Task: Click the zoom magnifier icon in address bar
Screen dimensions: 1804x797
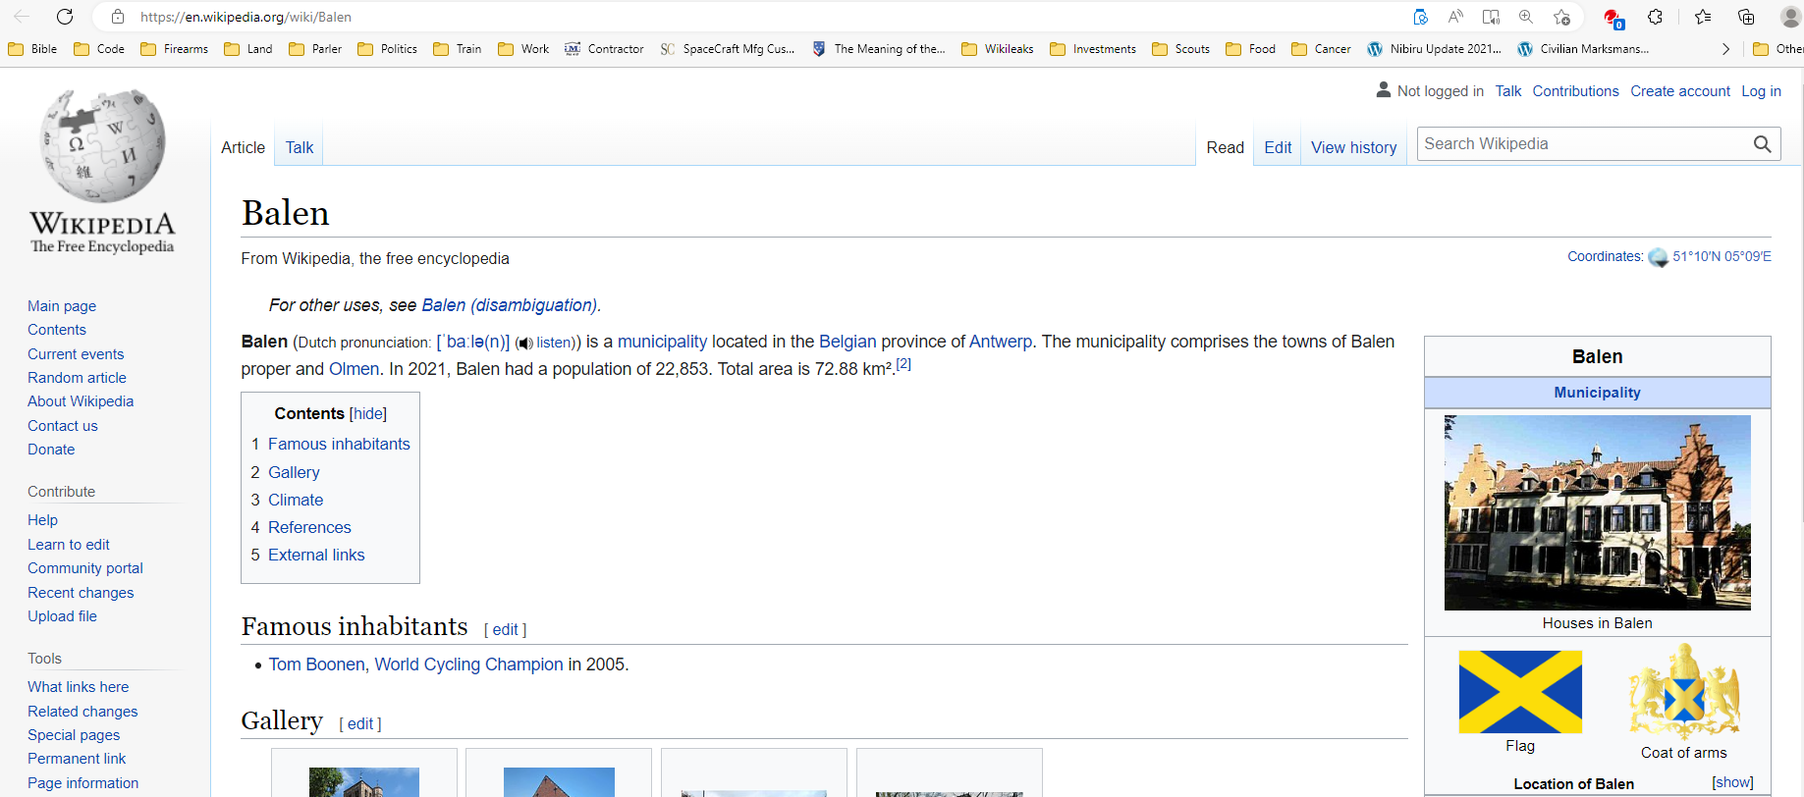Action: tap(1526, 17)
